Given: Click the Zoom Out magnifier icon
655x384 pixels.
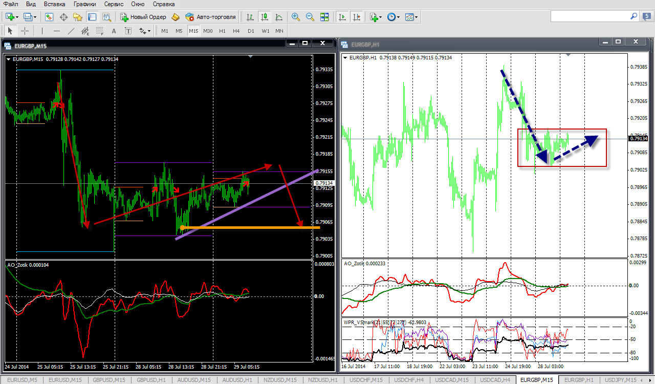Looking at the screenshot, I should (x=310, y=17).
